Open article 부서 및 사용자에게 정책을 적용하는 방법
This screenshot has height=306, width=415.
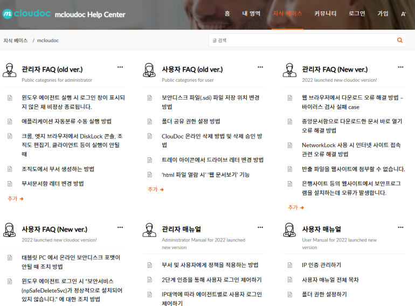(210, 265)
